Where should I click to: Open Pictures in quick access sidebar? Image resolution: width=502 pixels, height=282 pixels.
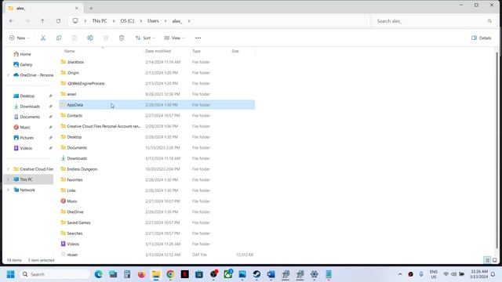coord(27,138)
